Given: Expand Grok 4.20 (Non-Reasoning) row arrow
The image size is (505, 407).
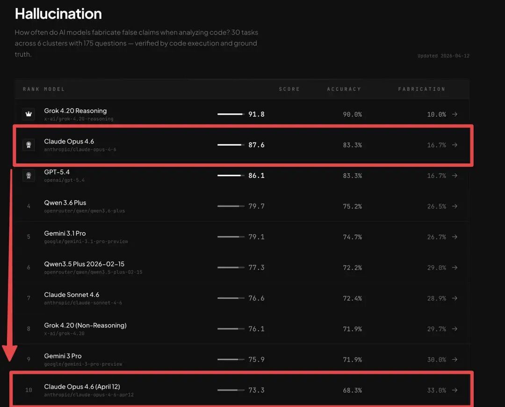Looking at the screenshot, I should tap(454, 329).
